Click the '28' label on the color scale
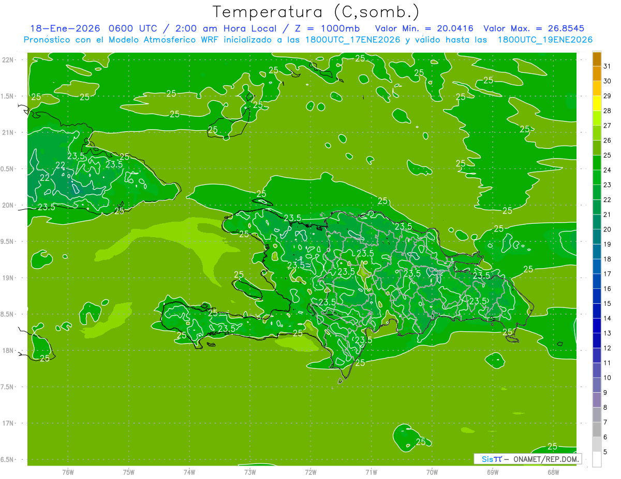This screenshot has height=479, width=621. click(x=607, y=111)
